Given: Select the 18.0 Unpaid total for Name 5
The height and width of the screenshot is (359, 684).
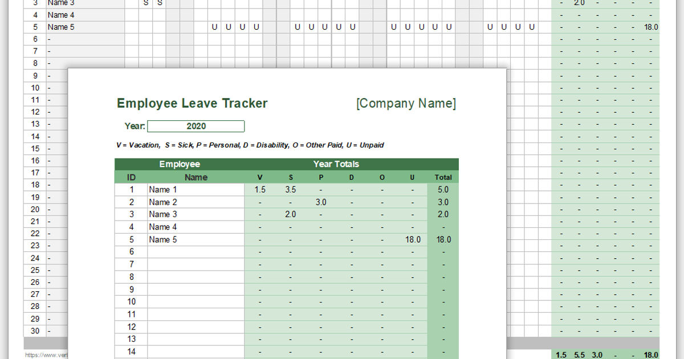Looking at the screenshot, I should [x=412, y=239].
